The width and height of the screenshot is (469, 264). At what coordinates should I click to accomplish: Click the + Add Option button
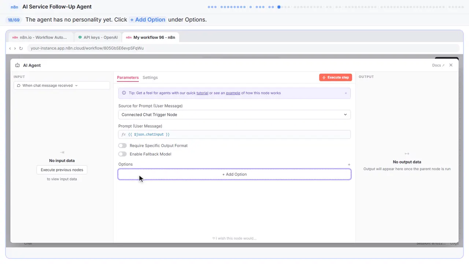click(x=234, y=175)
